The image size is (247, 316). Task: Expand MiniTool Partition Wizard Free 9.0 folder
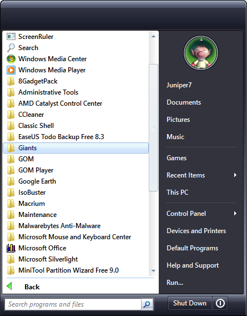[76, 270]
